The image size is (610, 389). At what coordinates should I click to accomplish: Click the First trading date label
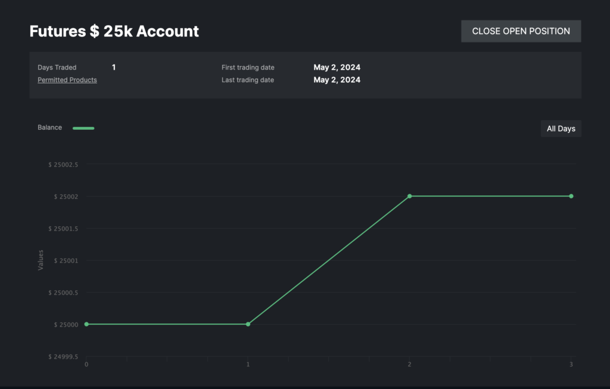pos(248,67)
